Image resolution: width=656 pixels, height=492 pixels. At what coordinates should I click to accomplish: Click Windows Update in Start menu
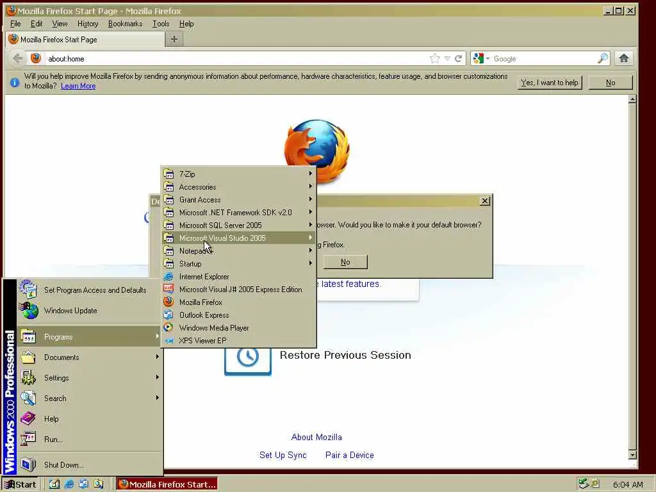pos(89,311)
